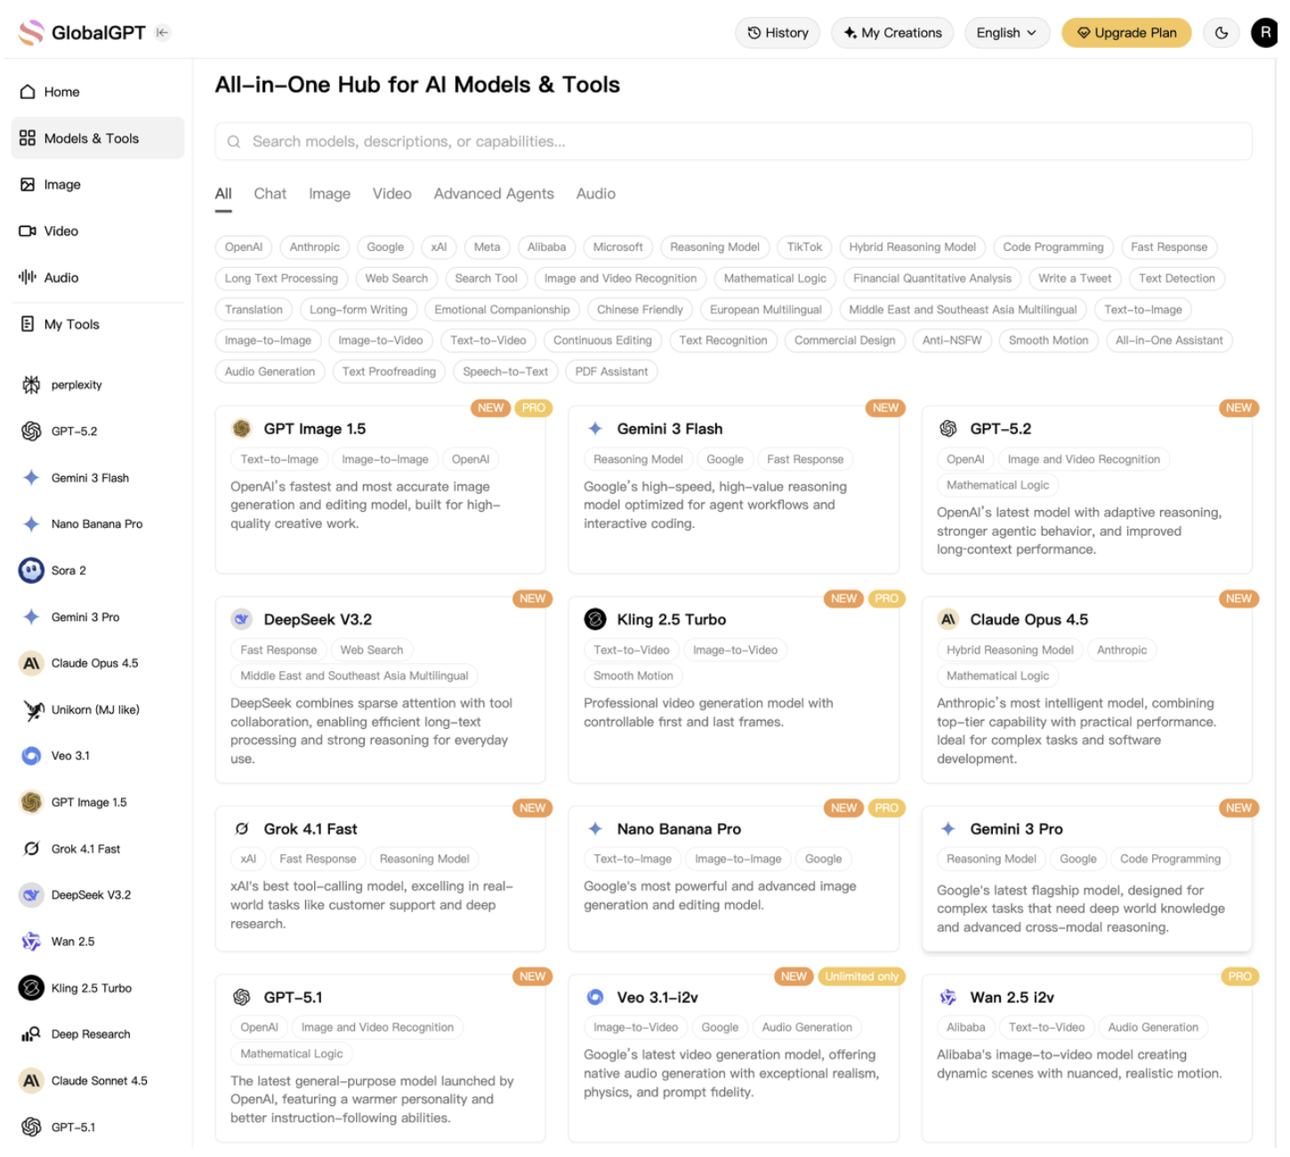Switch to the Video tab
The width and height of the screenshot is (1290, 1157).
pos(392,194)
